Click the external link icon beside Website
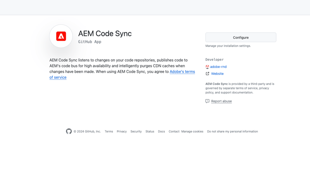 click(x=207, y=74)
